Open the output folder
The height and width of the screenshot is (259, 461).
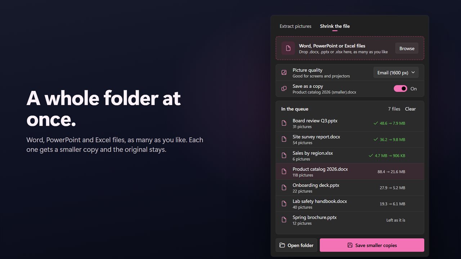[x=296, y=245]
